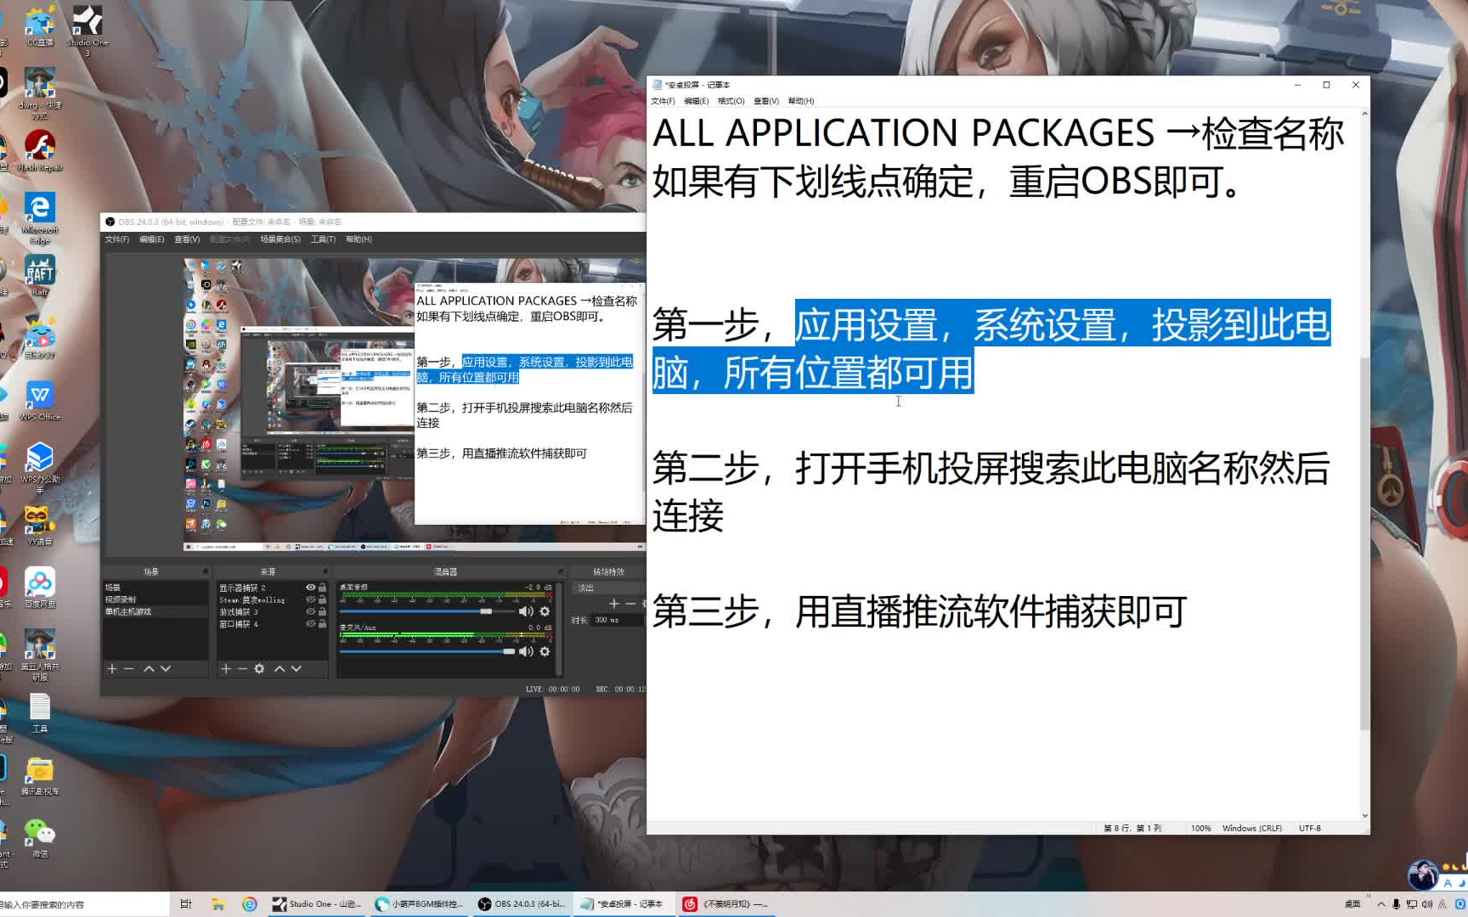Screen dimensions: 1468x917
Task: Toggle lock for 窗口捕获 4 source
Action: (x=322, y=623)
